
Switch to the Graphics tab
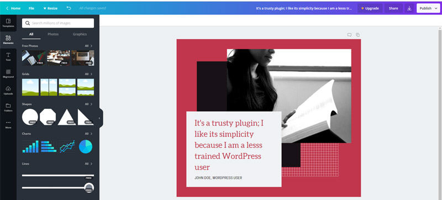click(x=80, y=34)
